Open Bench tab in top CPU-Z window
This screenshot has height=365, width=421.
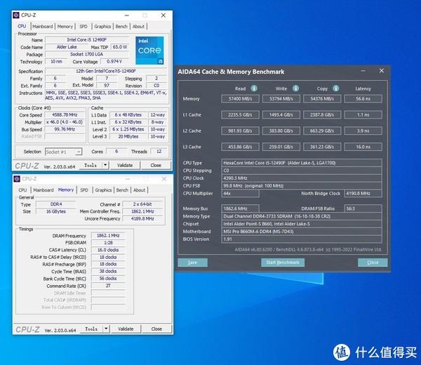[121, 26]
